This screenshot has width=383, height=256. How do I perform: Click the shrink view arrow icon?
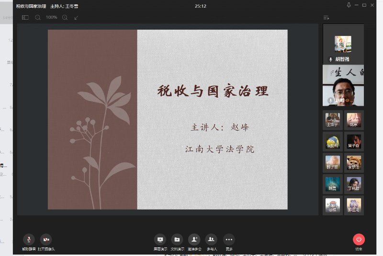click(76, 18)
